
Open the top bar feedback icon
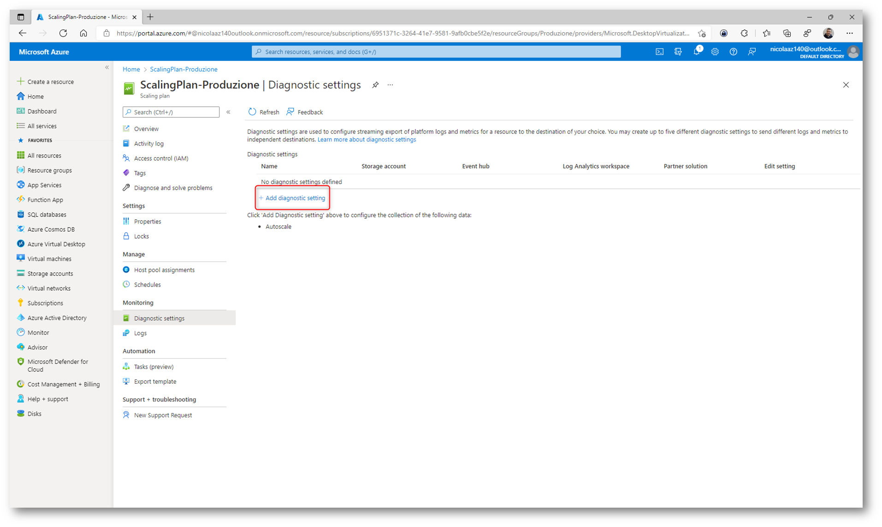pos(752,52)
